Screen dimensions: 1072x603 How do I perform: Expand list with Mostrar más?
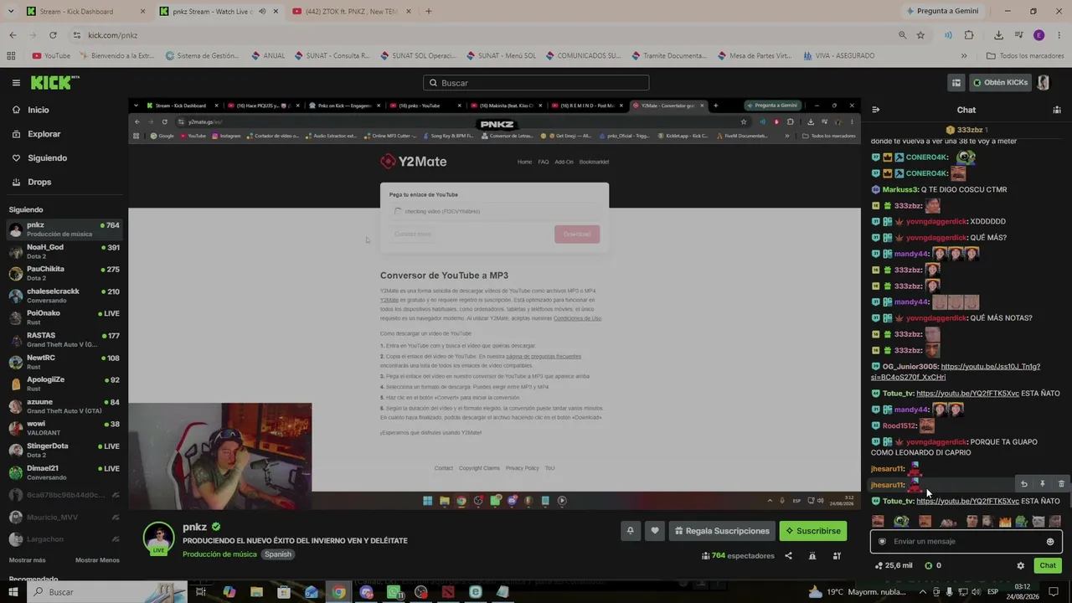(x=28, y=560)
